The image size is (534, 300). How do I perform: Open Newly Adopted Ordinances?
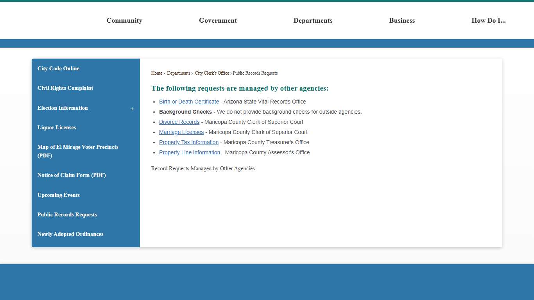70,234
